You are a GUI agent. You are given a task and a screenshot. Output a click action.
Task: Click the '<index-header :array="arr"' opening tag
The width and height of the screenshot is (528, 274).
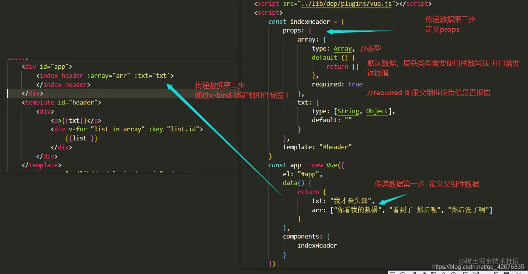[105, 75]
